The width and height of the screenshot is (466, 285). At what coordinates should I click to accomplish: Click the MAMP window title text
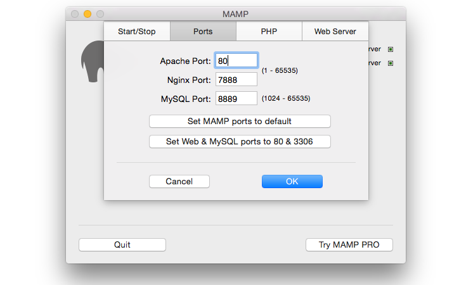[235, 14]
